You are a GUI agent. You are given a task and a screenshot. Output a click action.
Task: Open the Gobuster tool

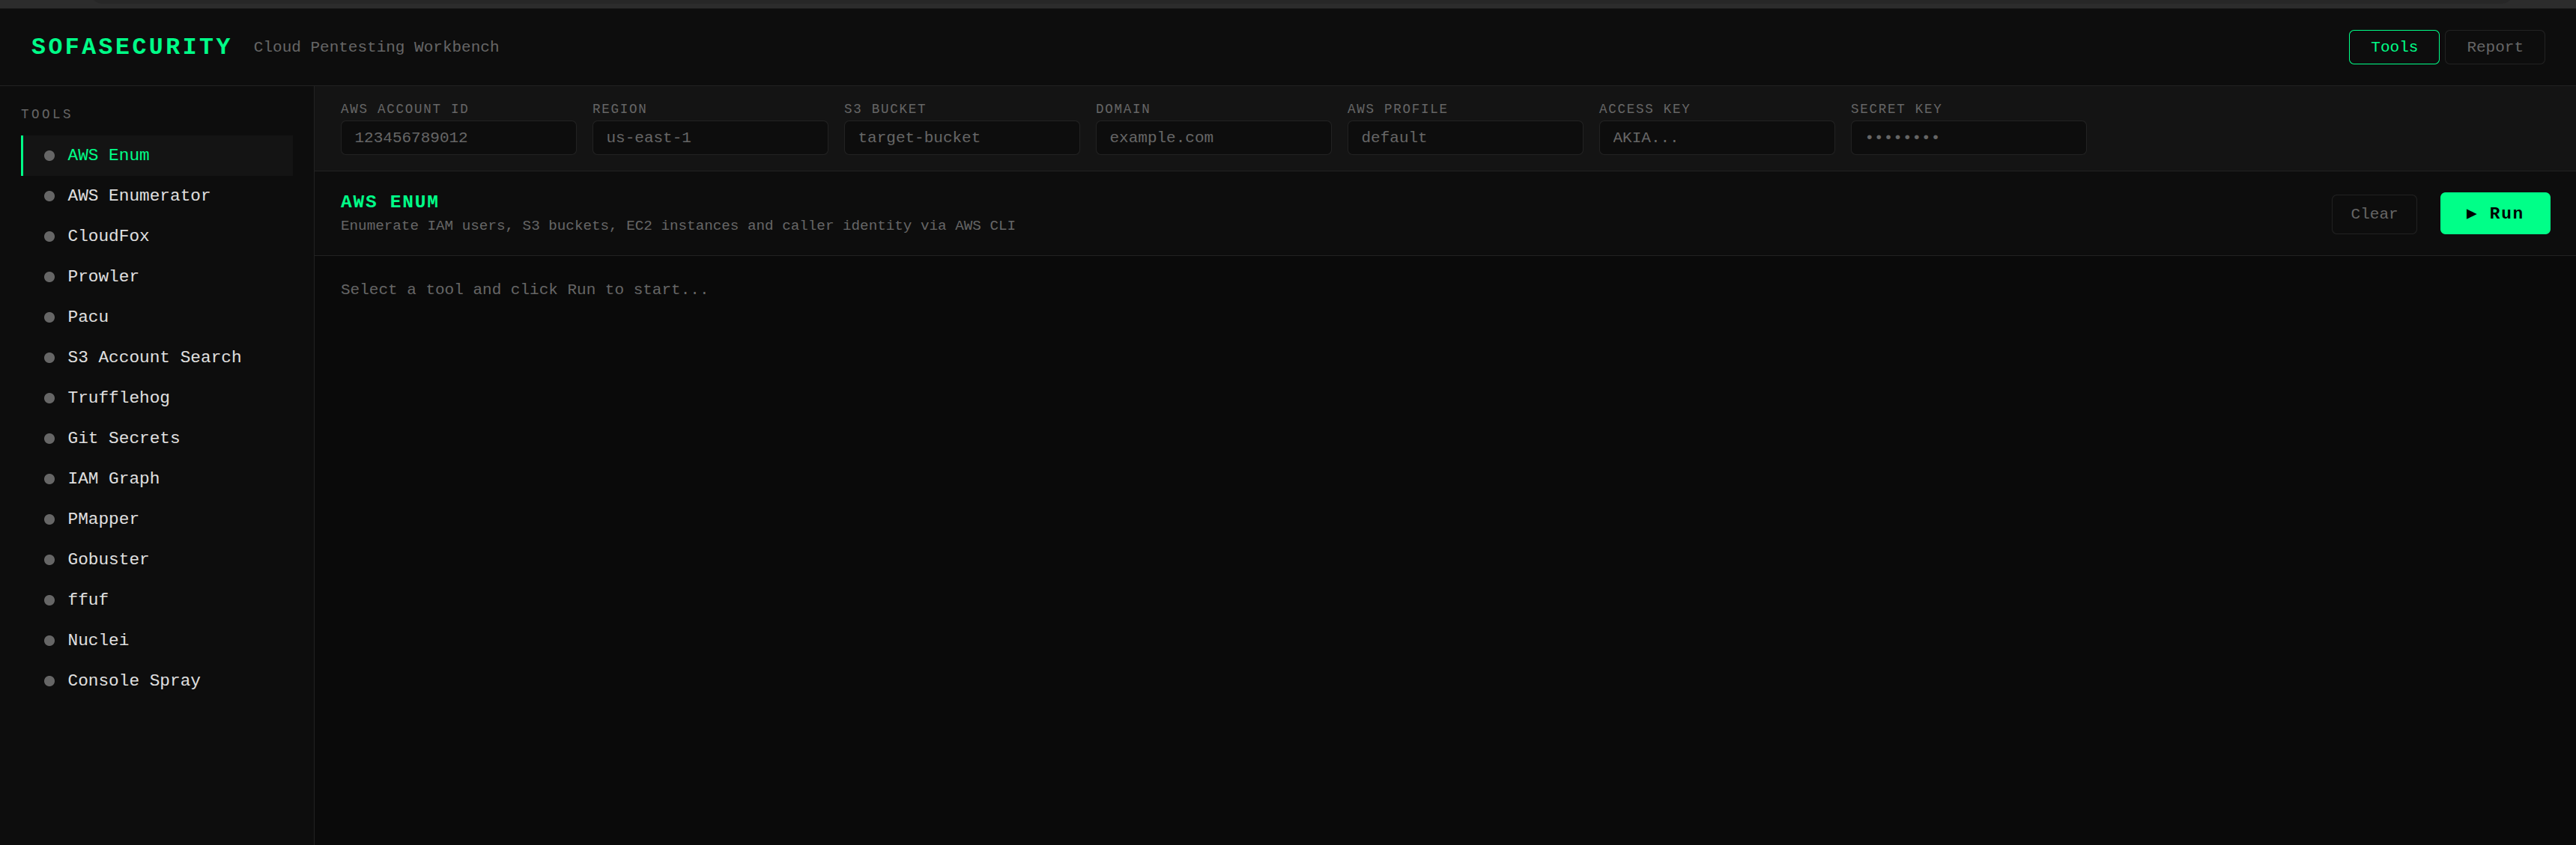click(107, 558)
